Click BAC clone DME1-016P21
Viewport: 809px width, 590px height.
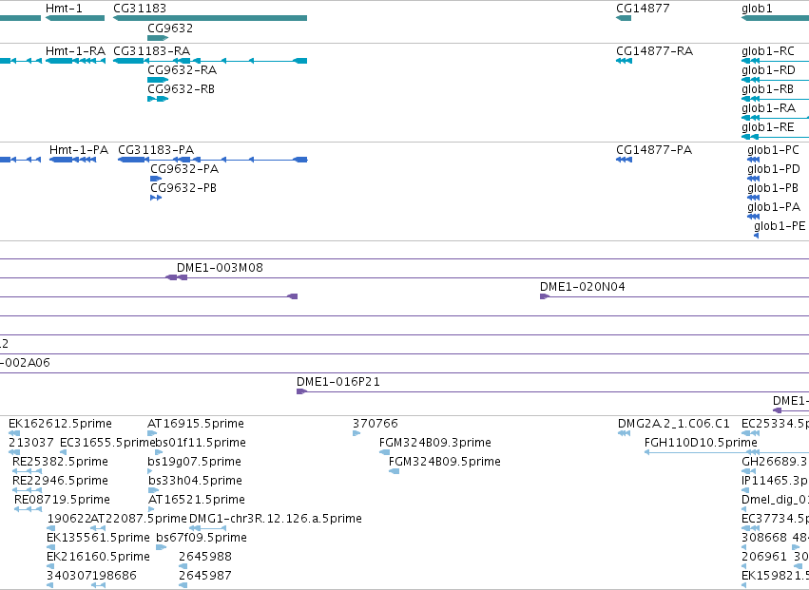[338, 382]
